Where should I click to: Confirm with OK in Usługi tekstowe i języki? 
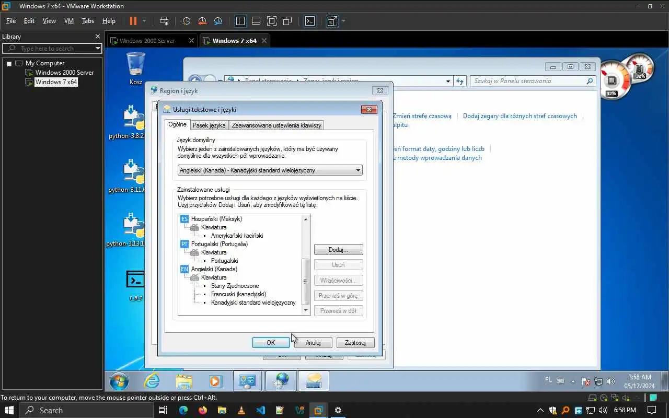(271, 343)
